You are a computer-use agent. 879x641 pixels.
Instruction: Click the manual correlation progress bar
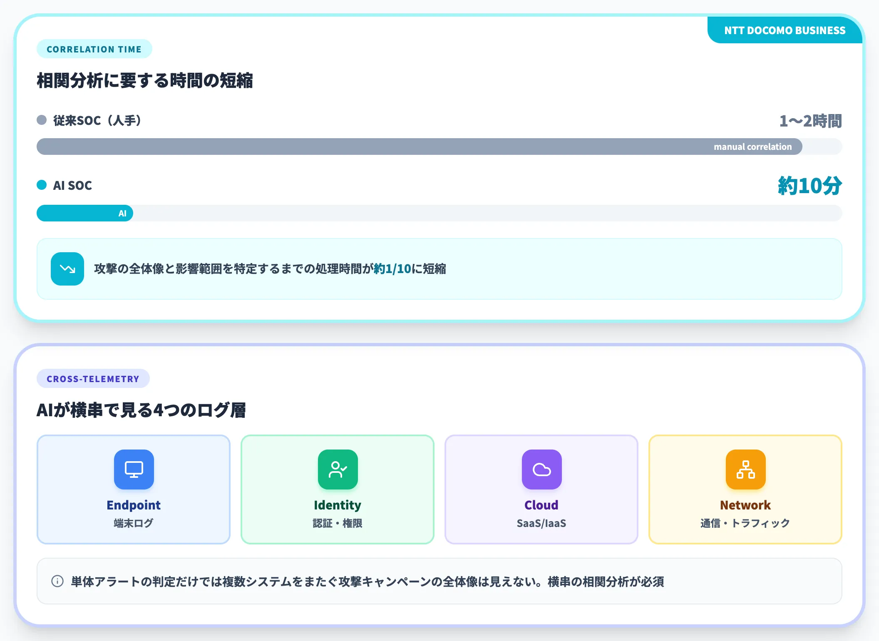click(x=420, y=147)
